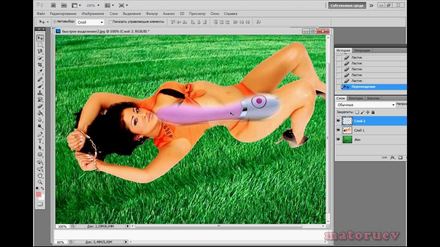Hide the Слой 1 layer
The image size is (440, 247).
[x=338, y=130]
